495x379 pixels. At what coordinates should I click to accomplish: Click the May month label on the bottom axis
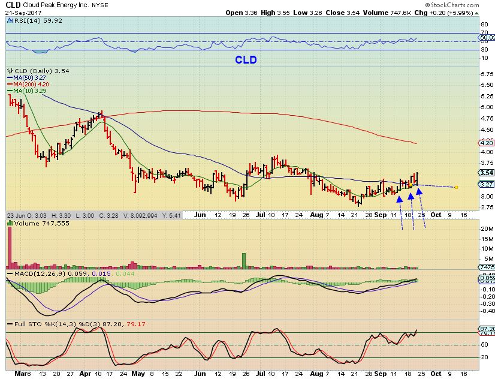click(x=138, y=374)
